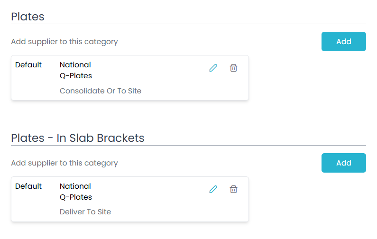Image resolution: width=377 pixels, height=239 pixels.
Task: Select 'National' in the Slab Brackets supplier card
Action: pyautogui.click(x=75, y=186)
